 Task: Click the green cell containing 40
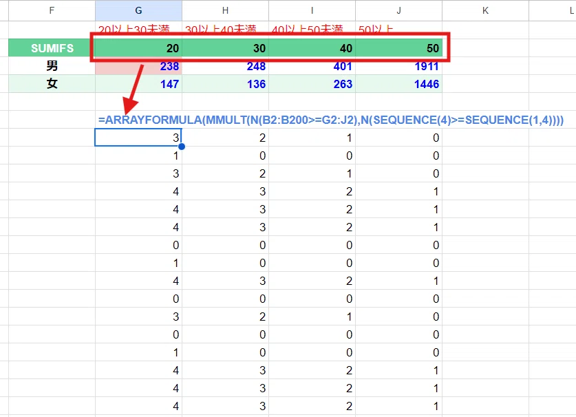pyautogui.click(x=312, y=47)
